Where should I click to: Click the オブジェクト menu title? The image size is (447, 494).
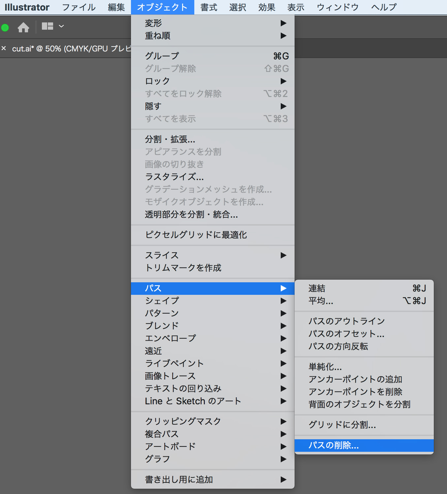[x=162, y=7]
